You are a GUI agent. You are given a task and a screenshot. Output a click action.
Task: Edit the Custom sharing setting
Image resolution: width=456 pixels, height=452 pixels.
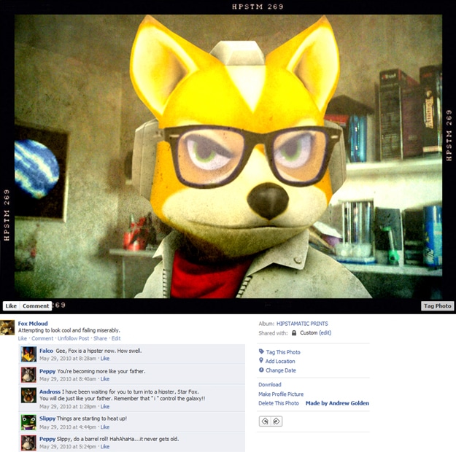325,333
